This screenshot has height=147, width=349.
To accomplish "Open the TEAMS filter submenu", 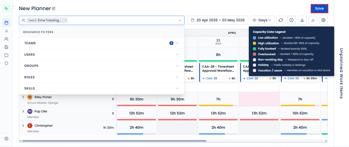I will point(102,43).
